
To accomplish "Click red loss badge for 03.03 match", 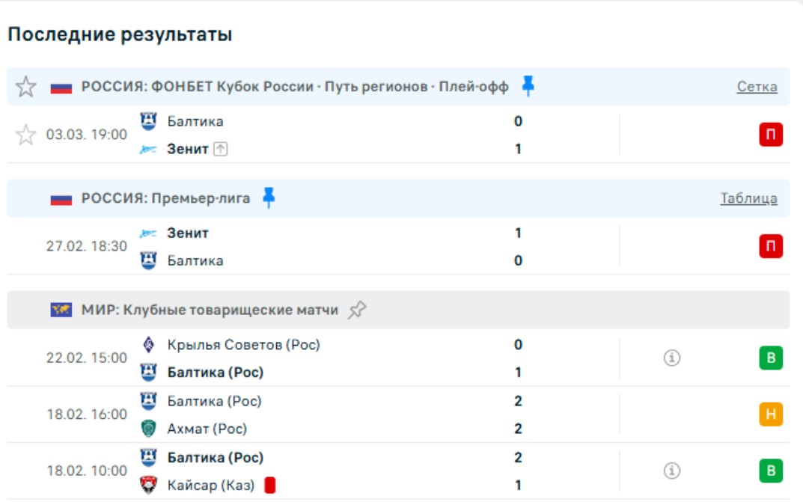I will (771, 135).
